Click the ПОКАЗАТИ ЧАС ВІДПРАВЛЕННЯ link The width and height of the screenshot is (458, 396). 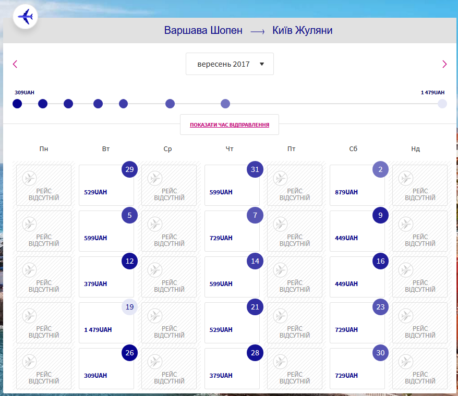[x=230, y=125]
